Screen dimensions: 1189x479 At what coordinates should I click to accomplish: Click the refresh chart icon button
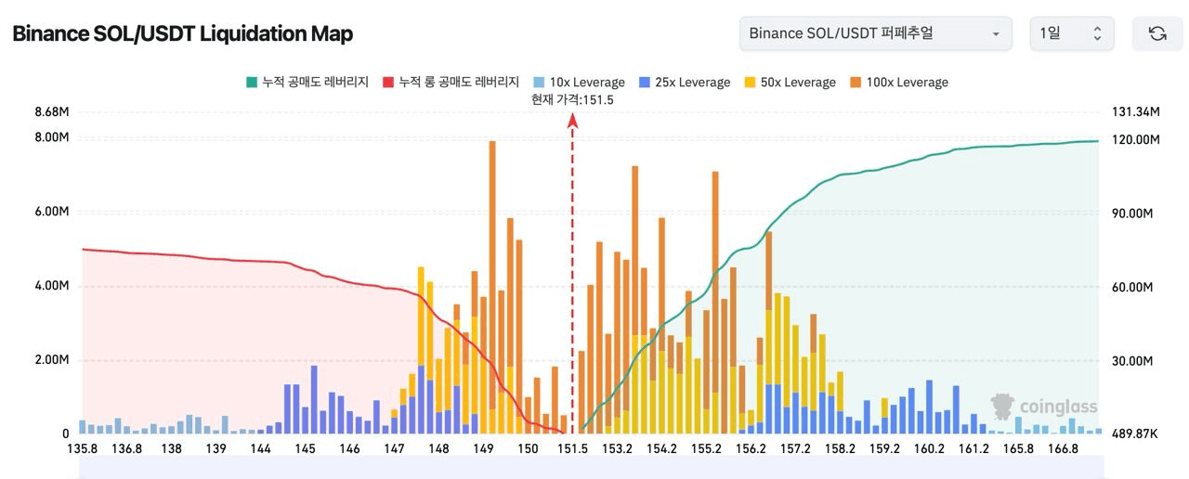1156,33
